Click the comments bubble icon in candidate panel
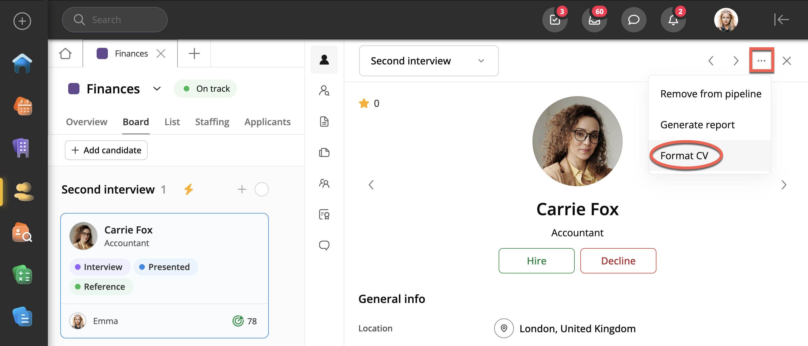Screen dimensions: 808x346 coord(324,245)
